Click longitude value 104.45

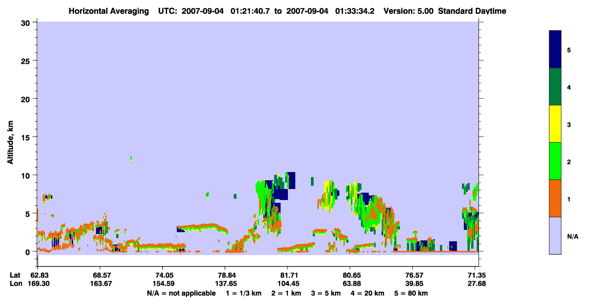point(287,284)
